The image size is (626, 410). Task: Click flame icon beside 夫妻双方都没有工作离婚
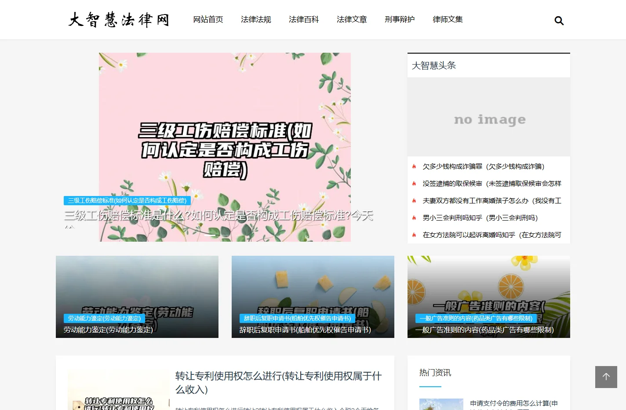tap(414, 201)
